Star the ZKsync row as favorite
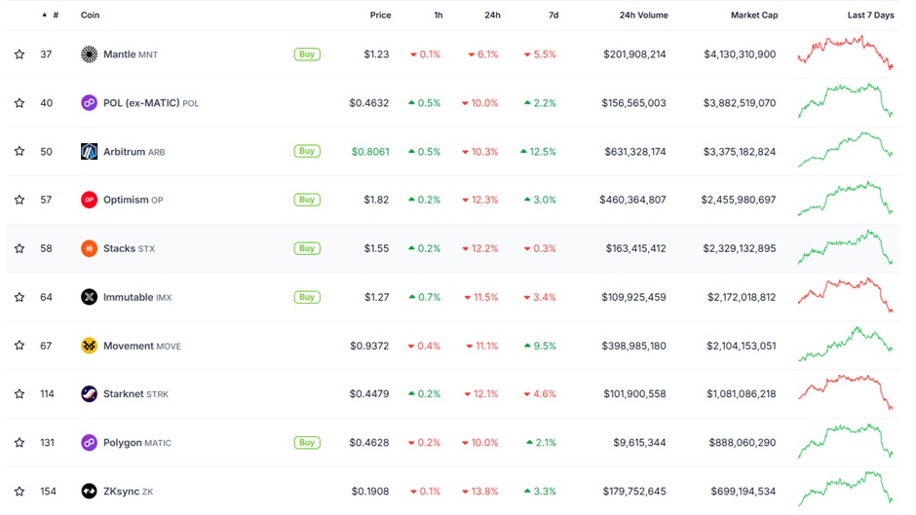 (x=19, y=492)
